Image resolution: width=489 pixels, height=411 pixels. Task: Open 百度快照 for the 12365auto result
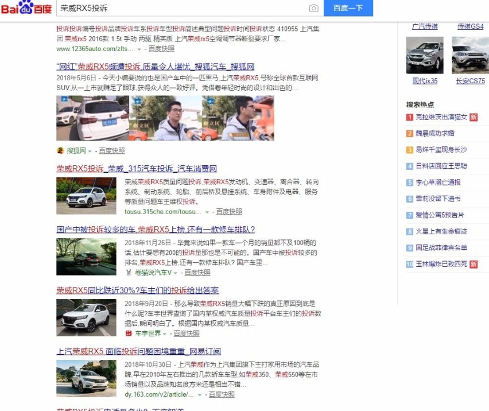(x=161, y=49)
